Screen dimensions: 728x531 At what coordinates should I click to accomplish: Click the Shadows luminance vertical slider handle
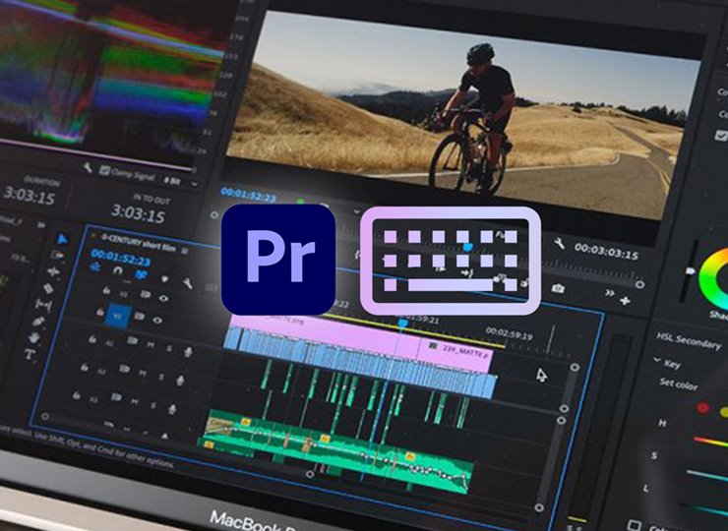click(x=691, y=270)
